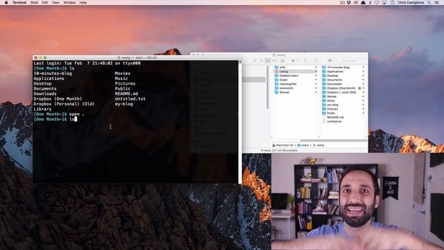Viewport: 444px width, 250px height.
Task: Click Macintosh HD in Finder path bar
Action: click(x=282, y=145)
